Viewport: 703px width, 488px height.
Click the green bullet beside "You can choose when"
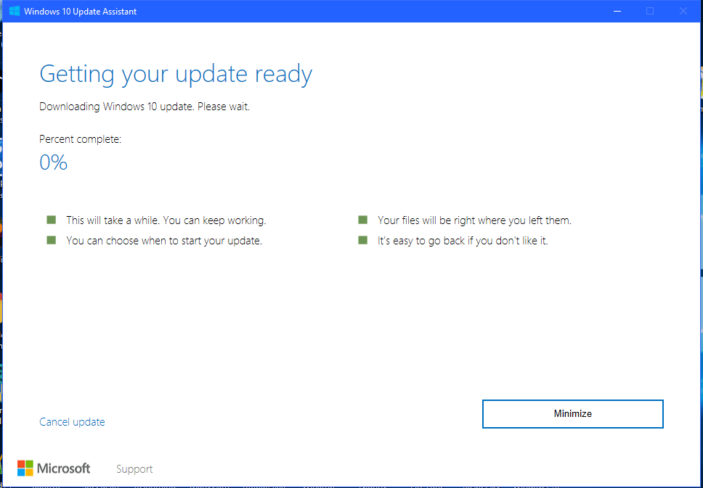(x=51, y=241)
